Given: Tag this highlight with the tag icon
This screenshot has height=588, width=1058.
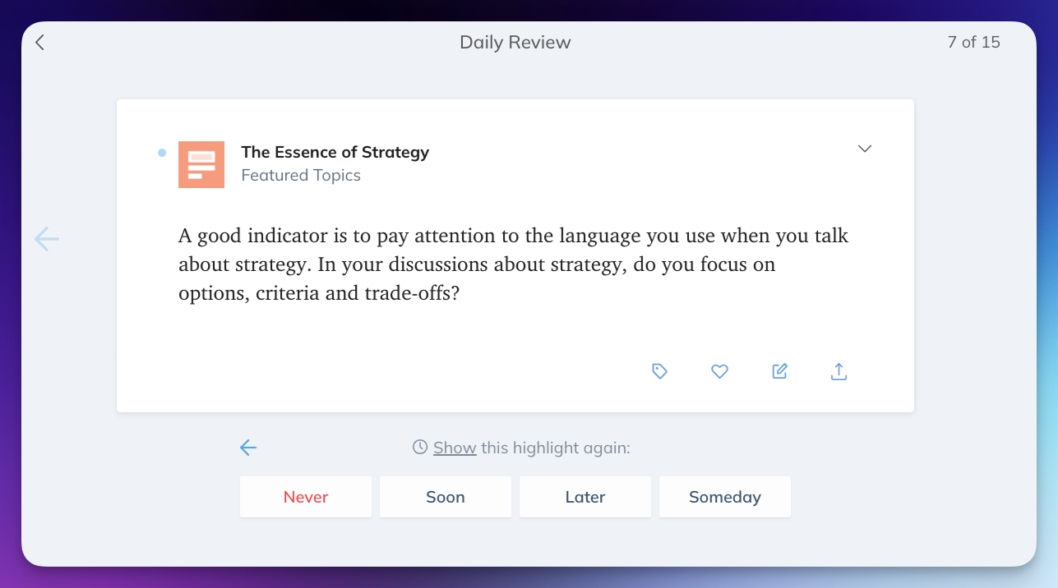Looking at the screenshot, I should point(659,371).
